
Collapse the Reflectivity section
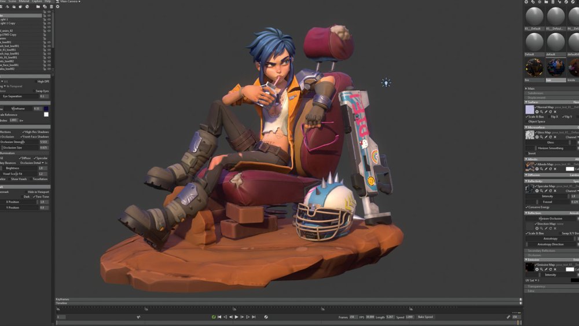click(526, 181)
